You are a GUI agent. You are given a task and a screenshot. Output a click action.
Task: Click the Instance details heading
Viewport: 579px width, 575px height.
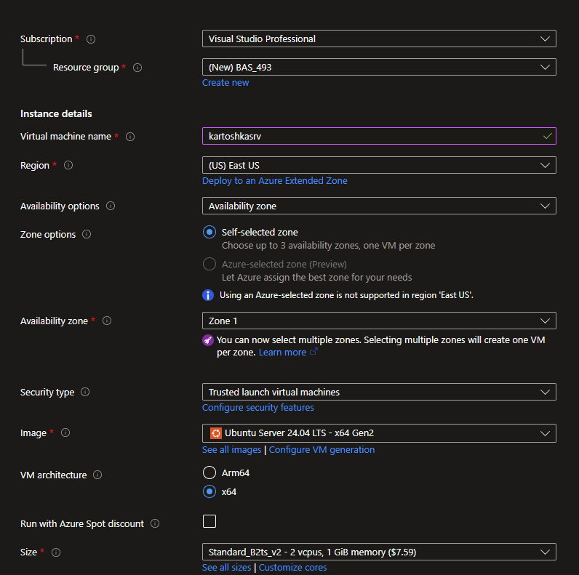[56, 113]
